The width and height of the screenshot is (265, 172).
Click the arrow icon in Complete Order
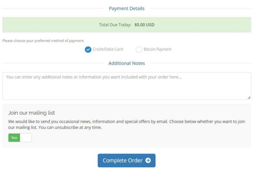(148, 160)
